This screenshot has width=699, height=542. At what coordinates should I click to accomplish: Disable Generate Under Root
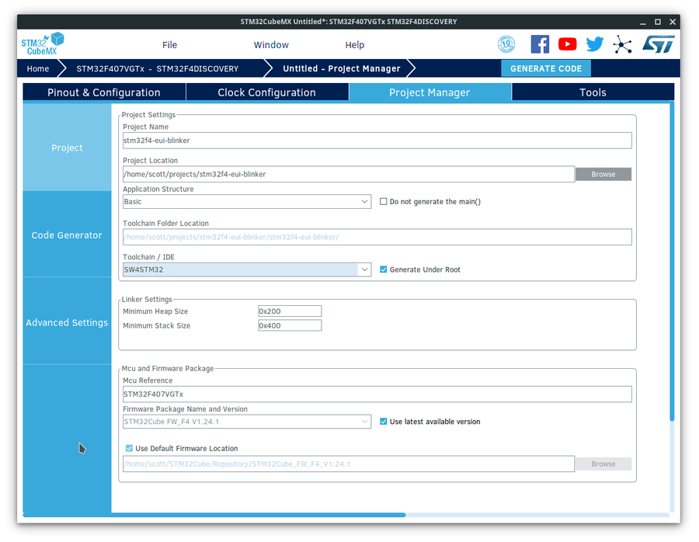click(383, 269)
